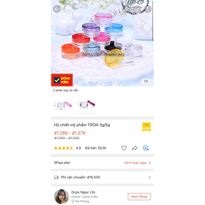Open Messenger chat share icon
Image resolution: width=205 pixels, height=205 pixels.
pyautogui.click(x=146, y=148)
